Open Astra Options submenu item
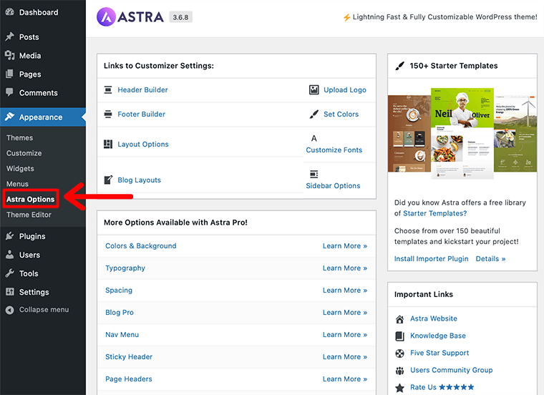The width and height of the screenshot is (544, 395). [31, 199]
